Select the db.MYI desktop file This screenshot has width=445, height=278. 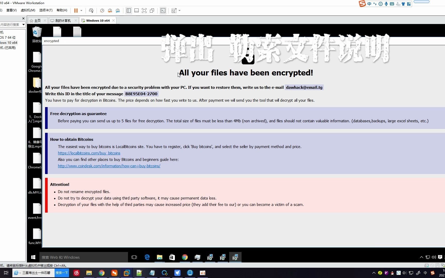(x=36, y=186)
